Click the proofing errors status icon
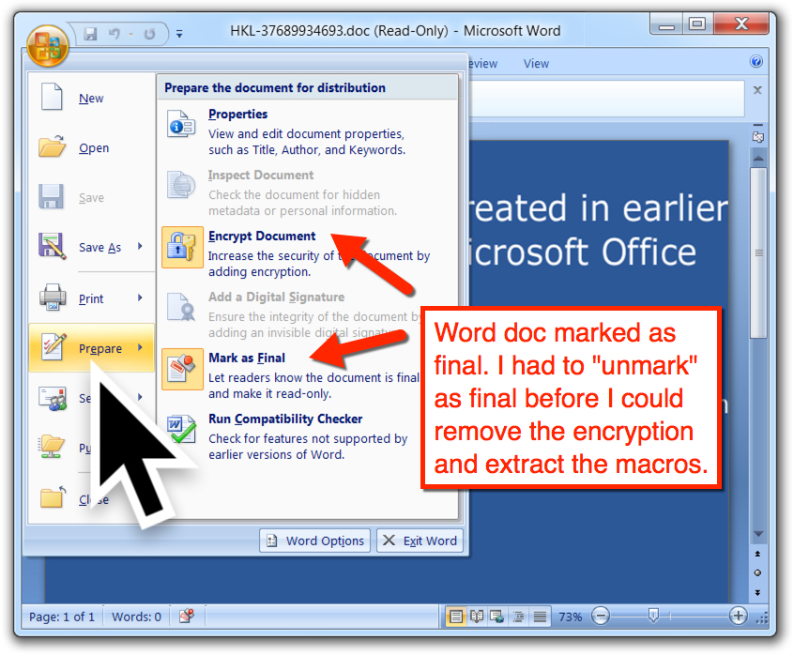The width and height of the screenshot is (794, 656). click(186, 617)
